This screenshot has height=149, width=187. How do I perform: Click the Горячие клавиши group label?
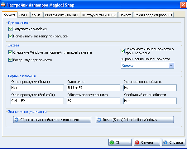click(x=22, y=76)
